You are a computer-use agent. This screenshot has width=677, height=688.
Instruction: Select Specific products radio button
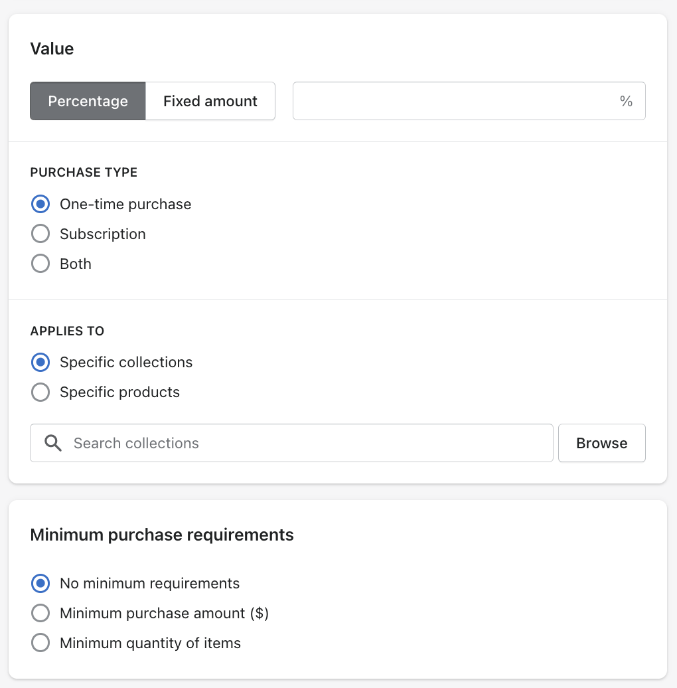pos(40,392)
